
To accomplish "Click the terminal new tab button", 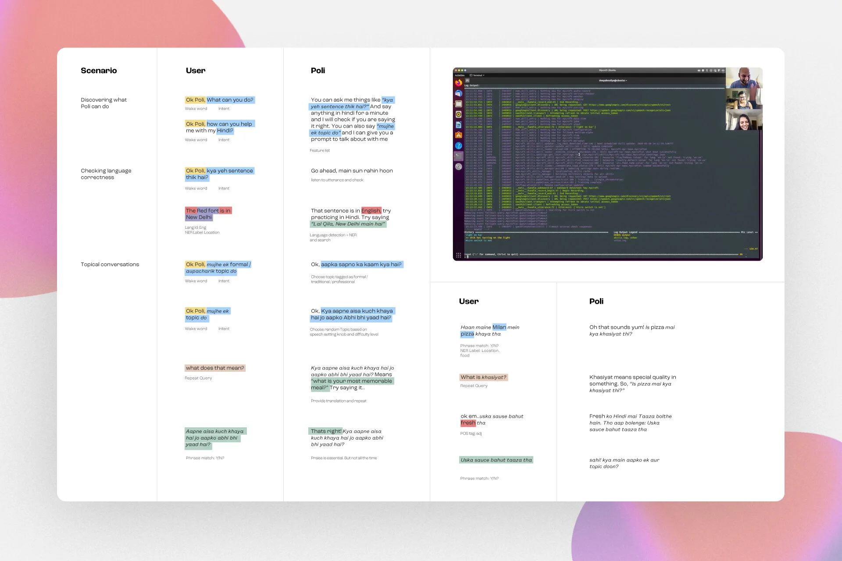I will [x=467, y=81].
